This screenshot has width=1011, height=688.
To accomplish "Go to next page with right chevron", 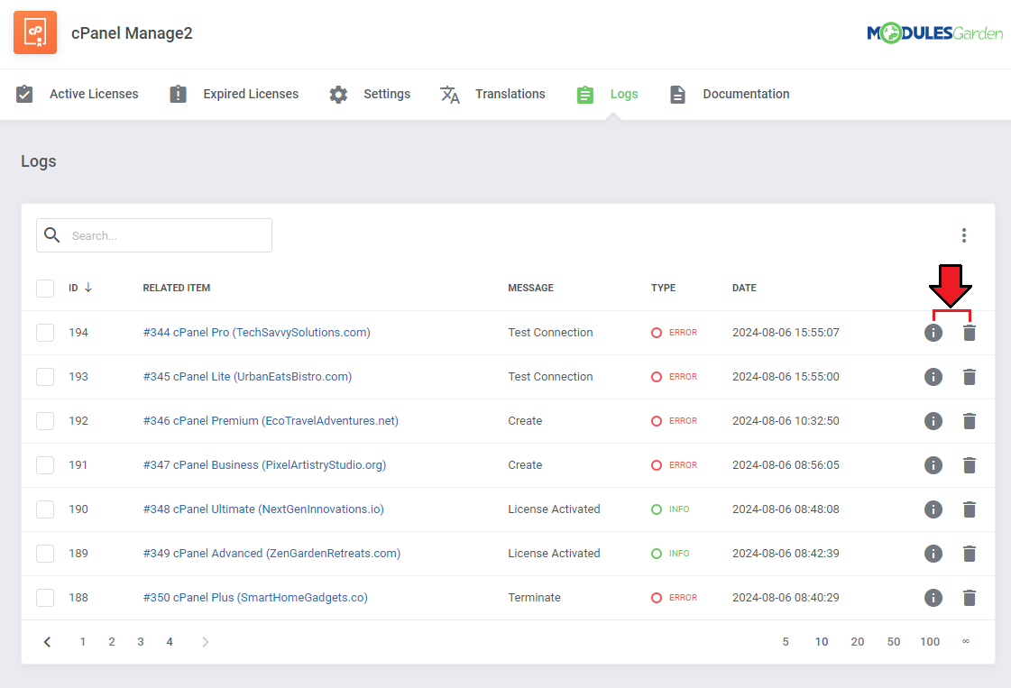I will (x=205, y=642).
